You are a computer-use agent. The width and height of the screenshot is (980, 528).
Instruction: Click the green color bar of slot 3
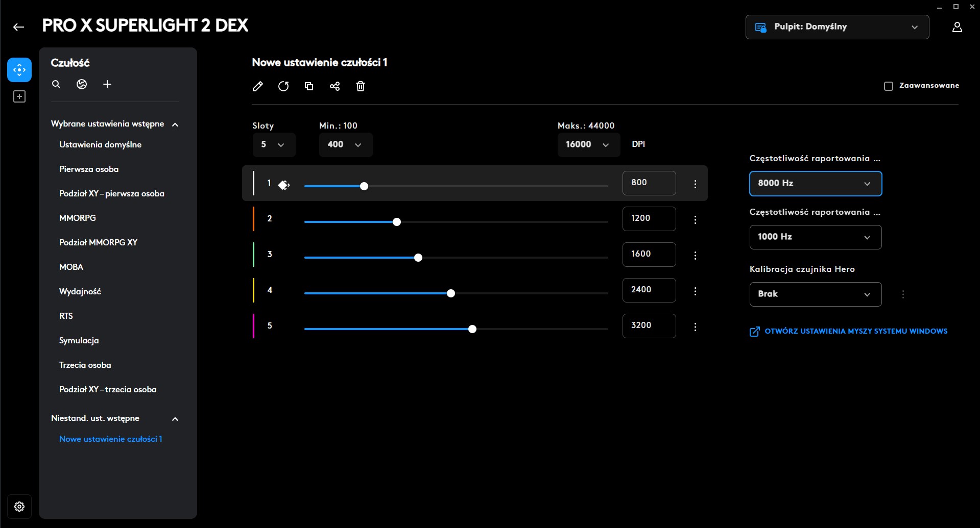coord(253,255)
